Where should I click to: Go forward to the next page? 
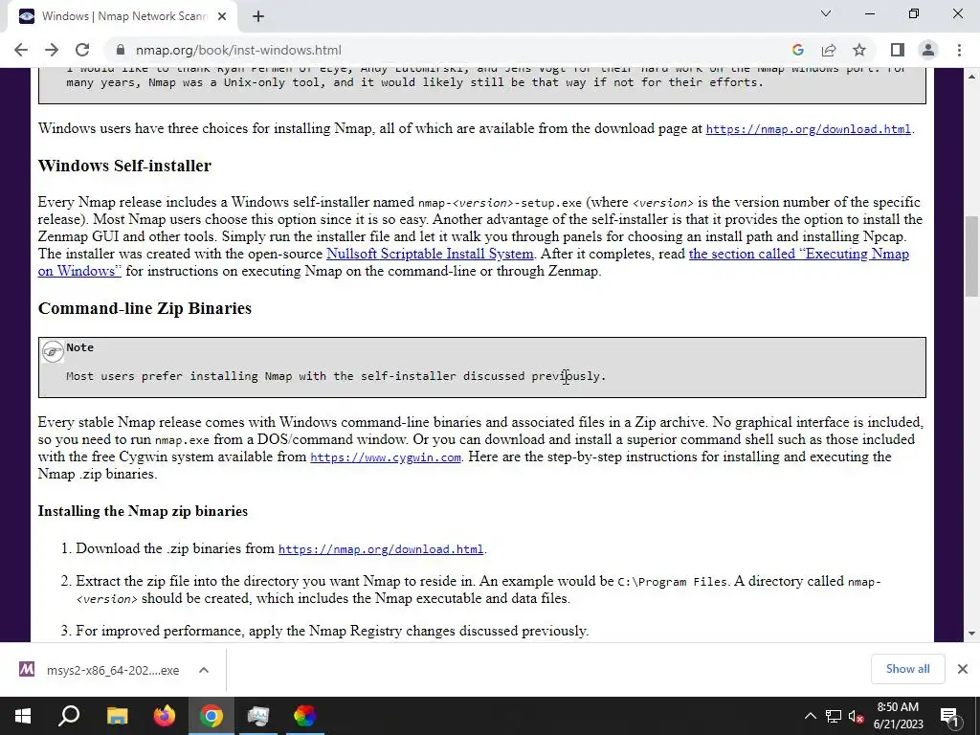click(52, 50)
